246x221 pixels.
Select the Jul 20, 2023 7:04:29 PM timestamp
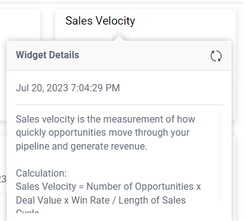pyautogui.click(x=68, y=88)
